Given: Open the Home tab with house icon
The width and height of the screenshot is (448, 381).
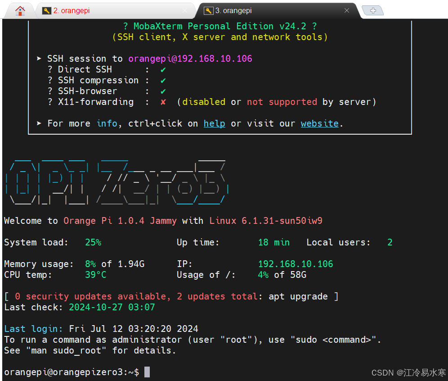Looking at the screenshot, I should tap(20, 11).
